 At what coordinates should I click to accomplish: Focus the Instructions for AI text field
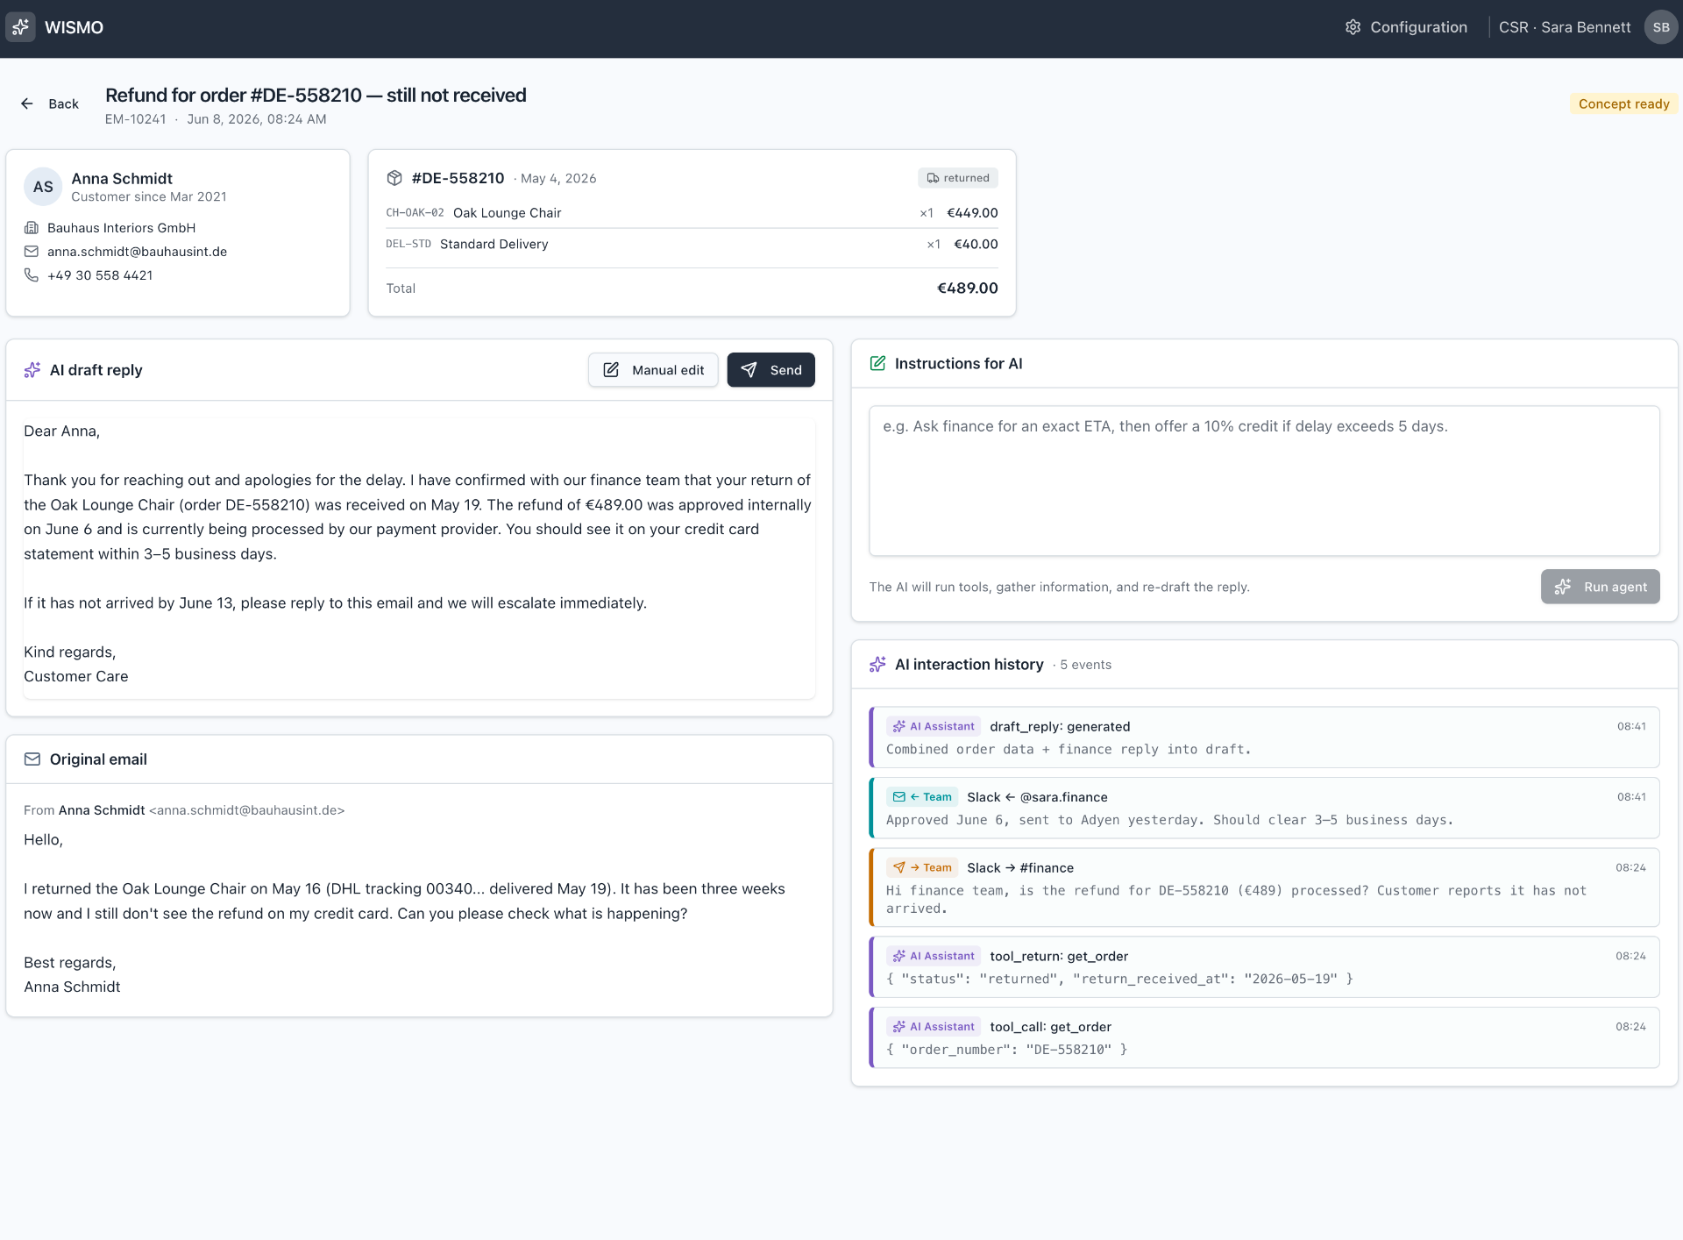pyautogui.click(x=1264, y=481)
